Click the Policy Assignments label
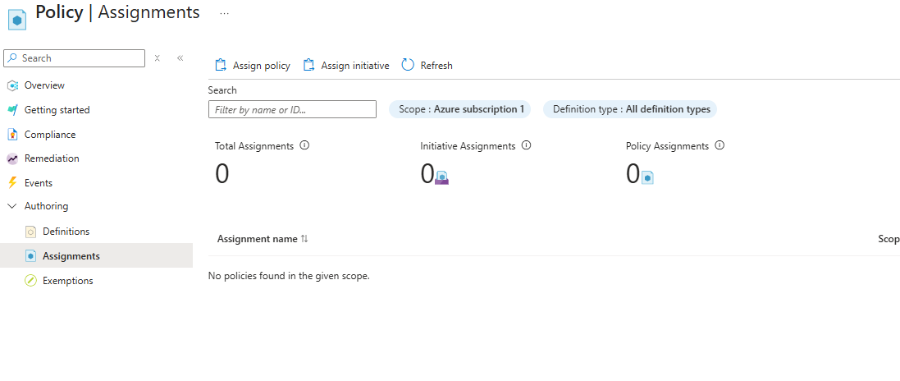The image size is (900, 381). [667, 146]
